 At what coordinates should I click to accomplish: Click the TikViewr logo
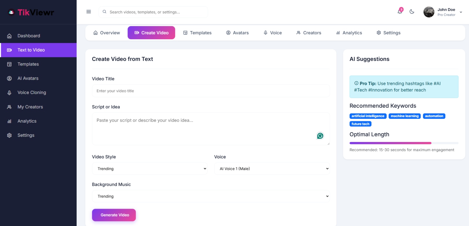click(x=31, y=12)
